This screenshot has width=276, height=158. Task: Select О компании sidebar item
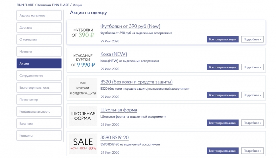click(x=39, y=39)
